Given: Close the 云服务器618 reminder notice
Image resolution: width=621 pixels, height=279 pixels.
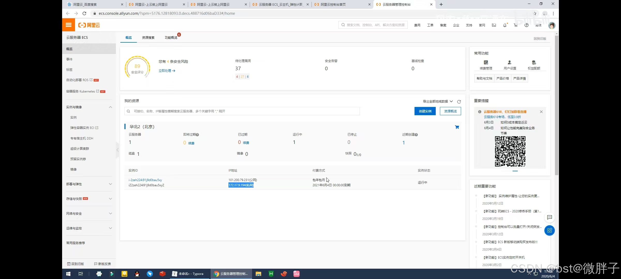Looking at the screenshot, I should pyautogui.click(x=541, y=112).
